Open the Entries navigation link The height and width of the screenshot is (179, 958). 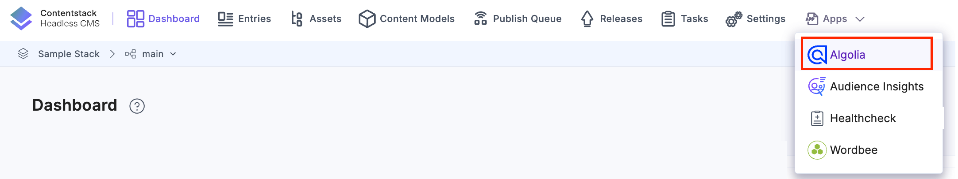[x=254, y=19]
